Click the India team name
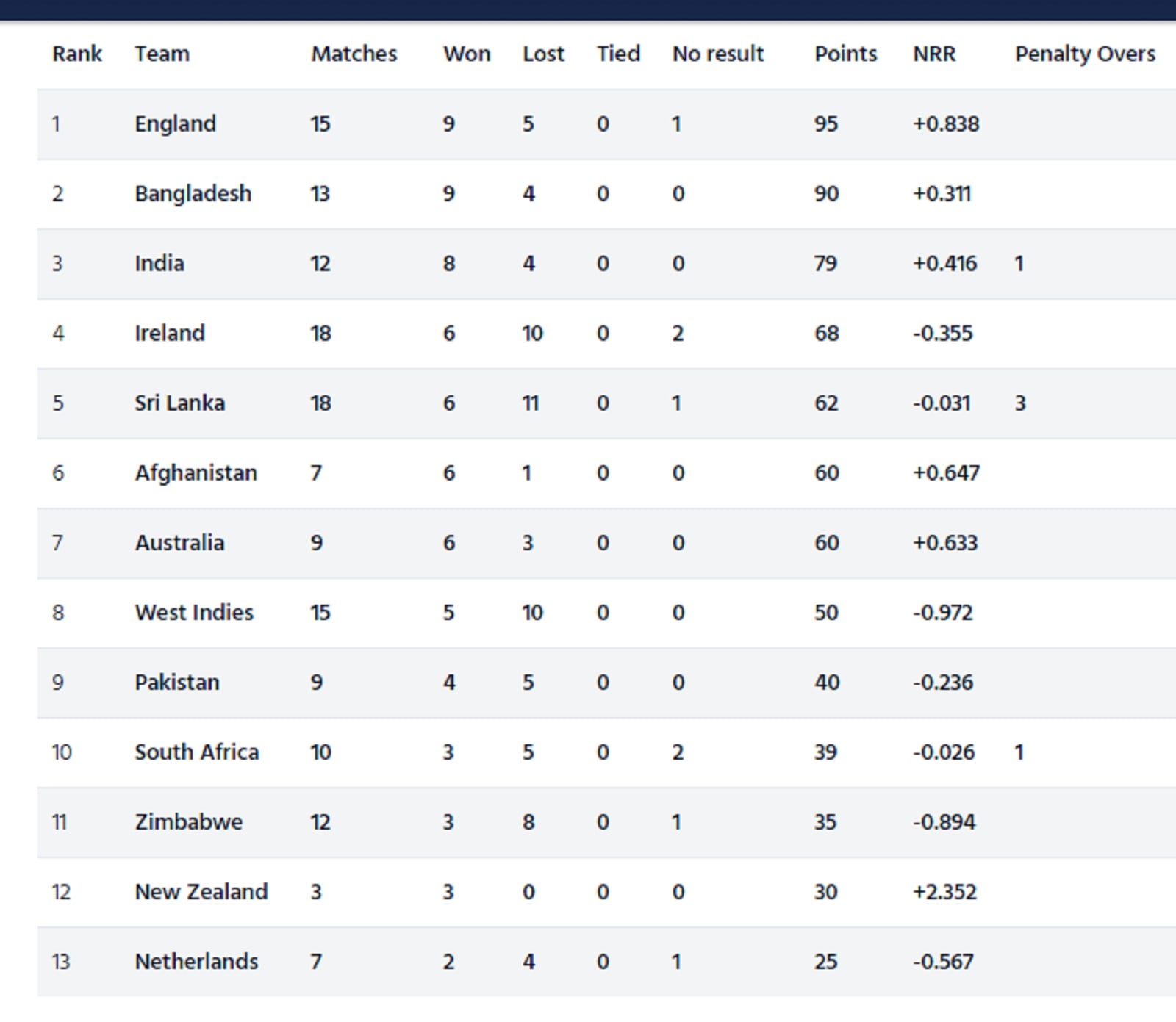Viewport: 1176px width, 1022px height. click(x=159, y=263)
